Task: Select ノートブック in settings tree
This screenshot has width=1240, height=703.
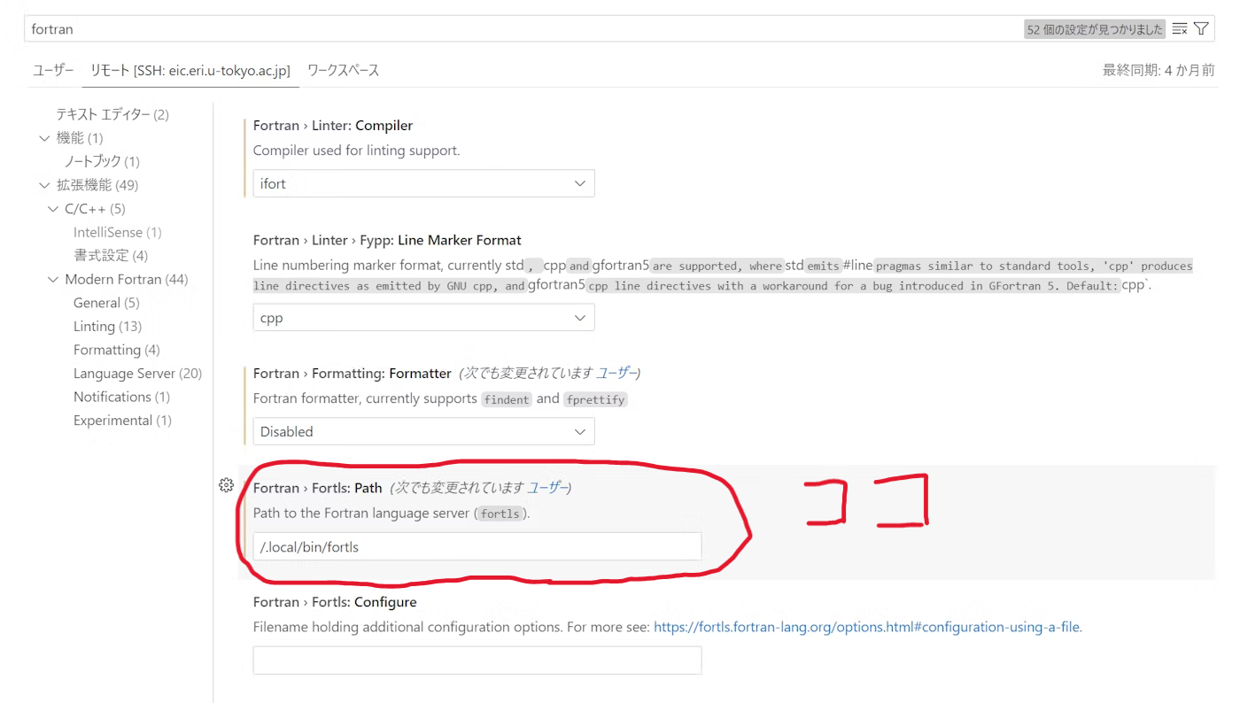Action: pyautogui.click(x=102, y=161)
